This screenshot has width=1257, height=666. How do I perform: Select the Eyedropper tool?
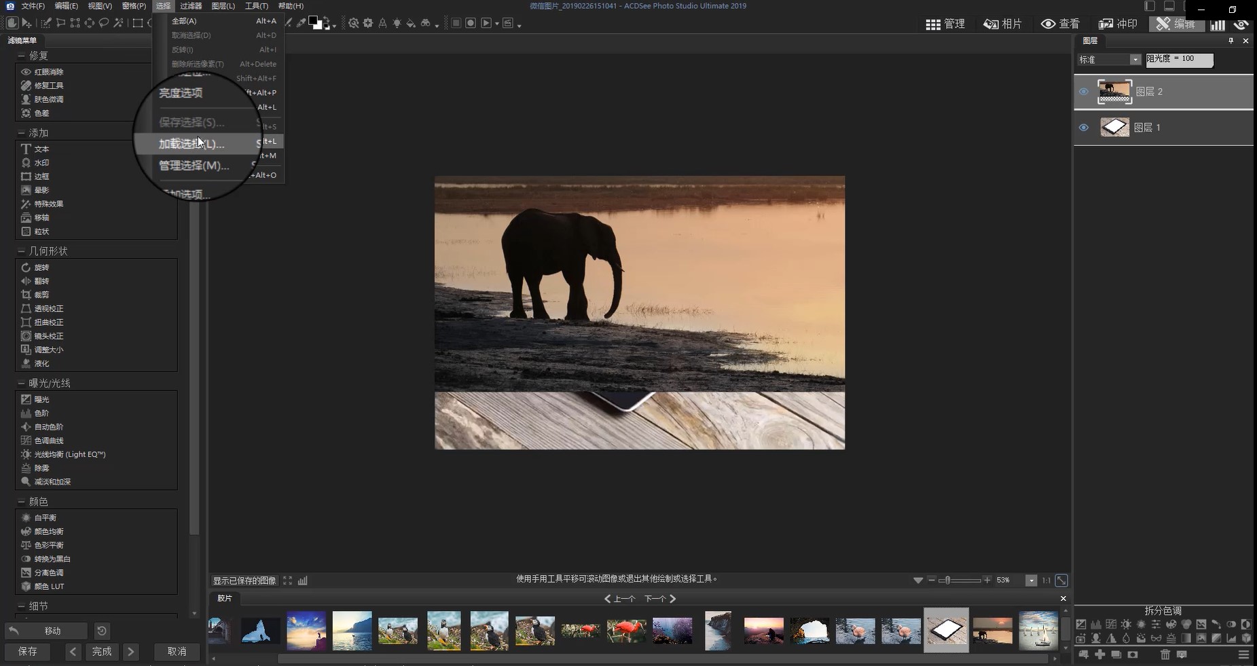pyautogui.click(x=301, y=23)
